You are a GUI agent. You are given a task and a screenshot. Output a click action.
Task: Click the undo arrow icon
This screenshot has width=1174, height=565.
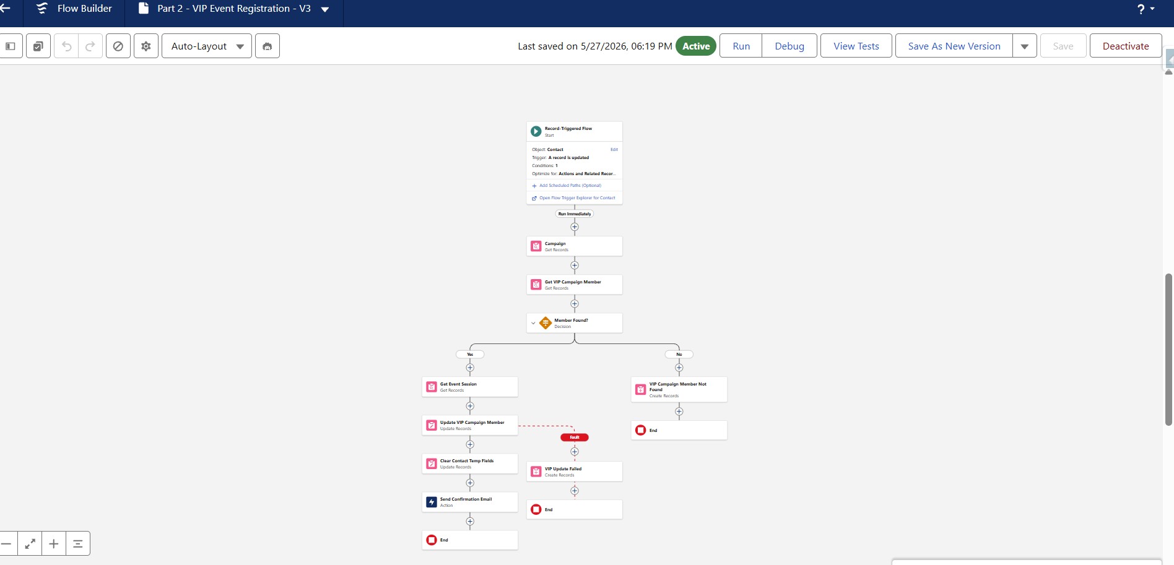pos(67,46)
